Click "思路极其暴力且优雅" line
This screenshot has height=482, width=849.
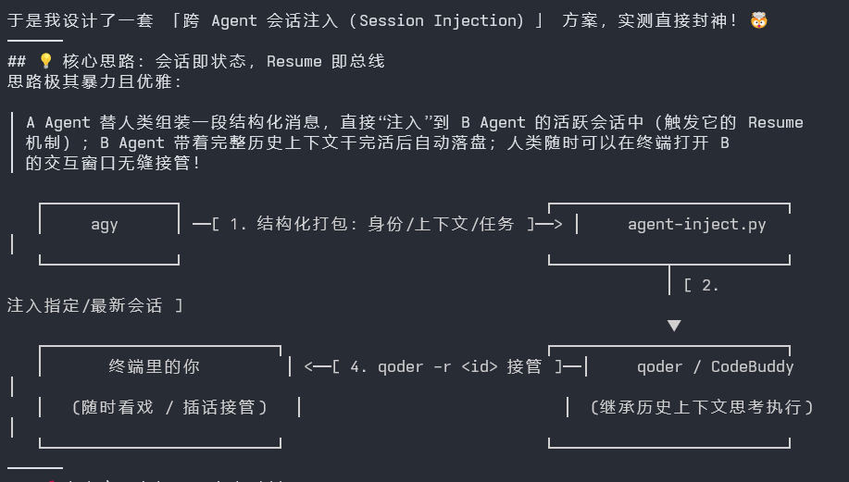(x=91, y=81)
